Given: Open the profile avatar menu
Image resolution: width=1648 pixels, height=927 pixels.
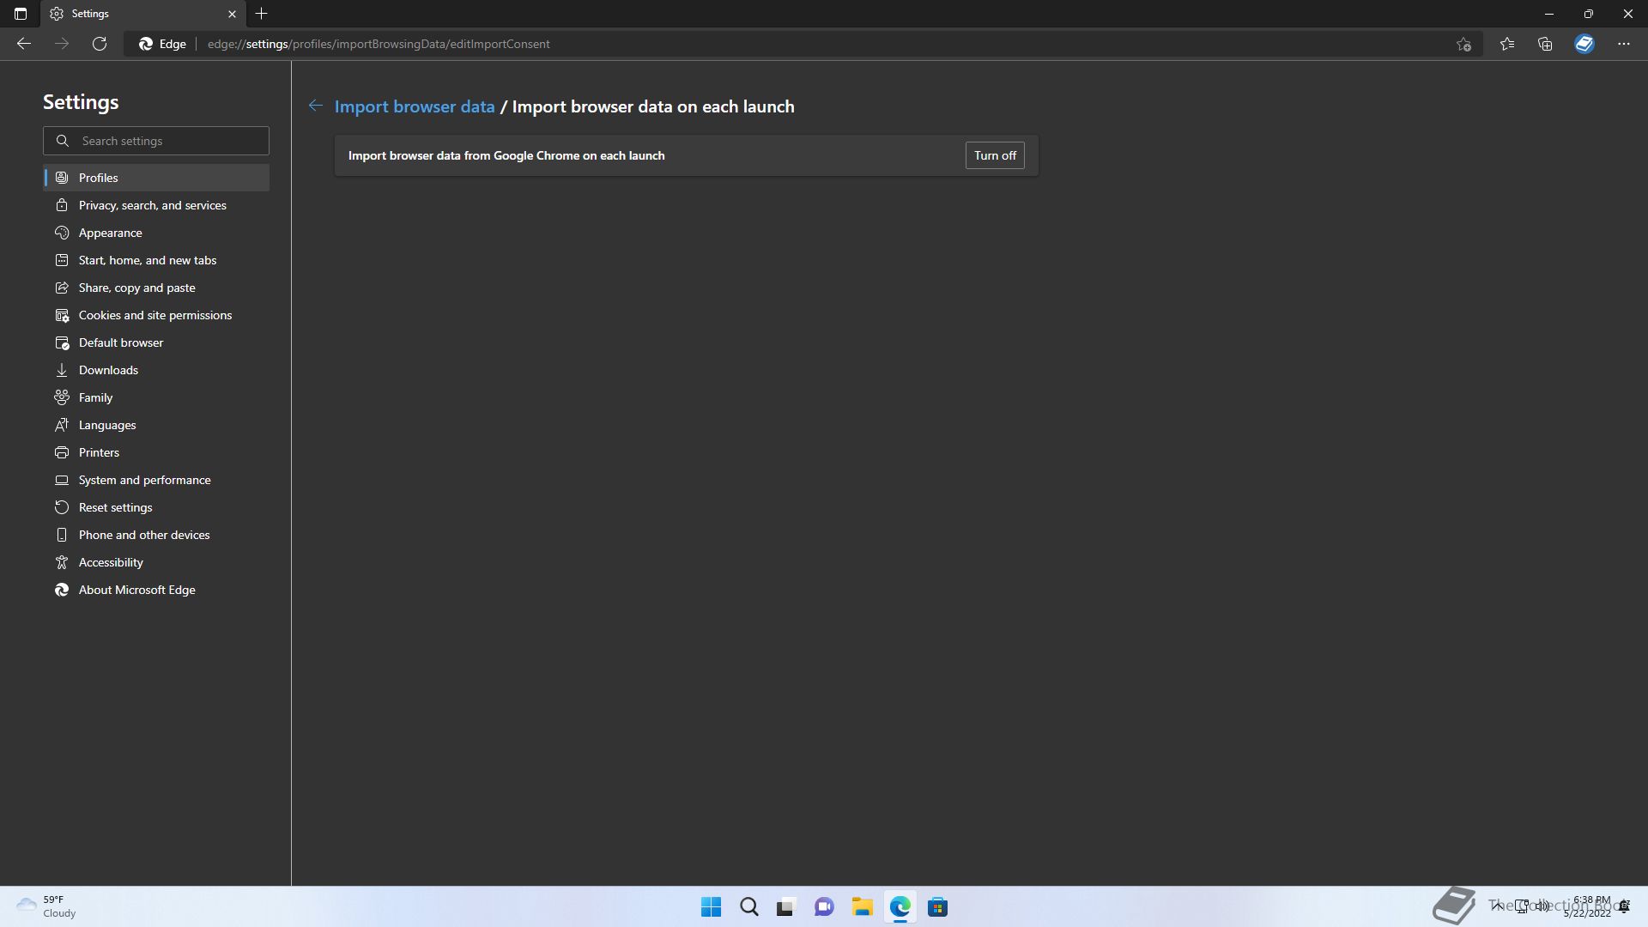Looking at the screenshot, I should point(1584,44).
